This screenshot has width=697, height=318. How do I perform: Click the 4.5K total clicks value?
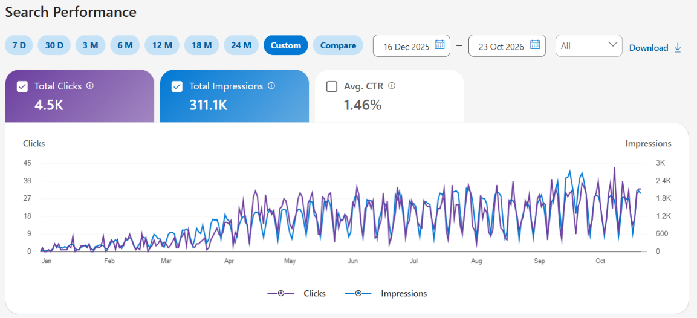[48, 105]
